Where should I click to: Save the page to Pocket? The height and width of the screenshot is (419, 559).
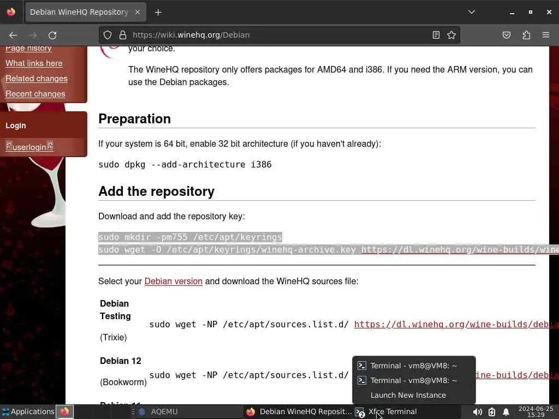[507, 35]
